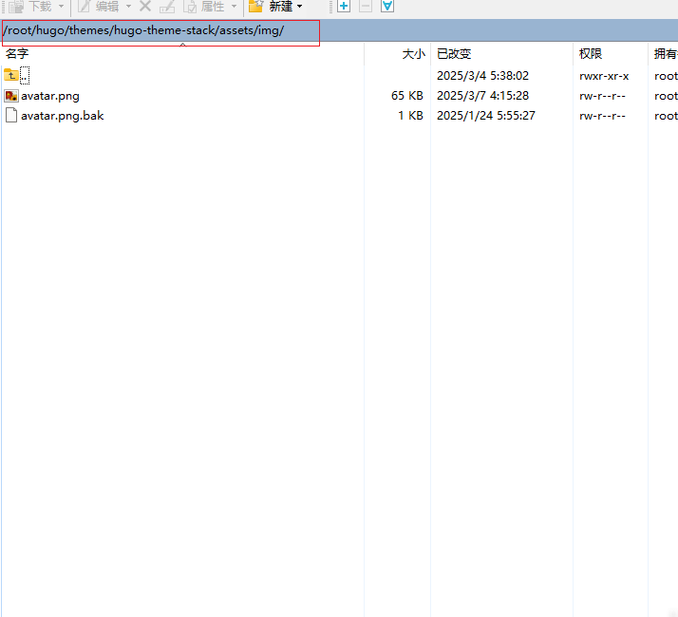Sort by the 已改变 column header
Screen dimensions: 678x617
pyautogui.click(x=454, y=54)
